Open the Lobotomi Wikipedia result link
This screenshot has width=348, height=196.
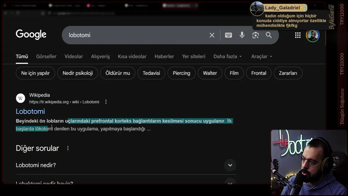pyautogui.click(x=30, y=111)
